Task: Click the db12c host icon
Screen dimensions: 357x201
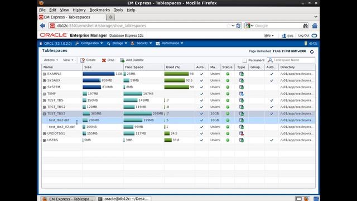Action: point(306,44)
